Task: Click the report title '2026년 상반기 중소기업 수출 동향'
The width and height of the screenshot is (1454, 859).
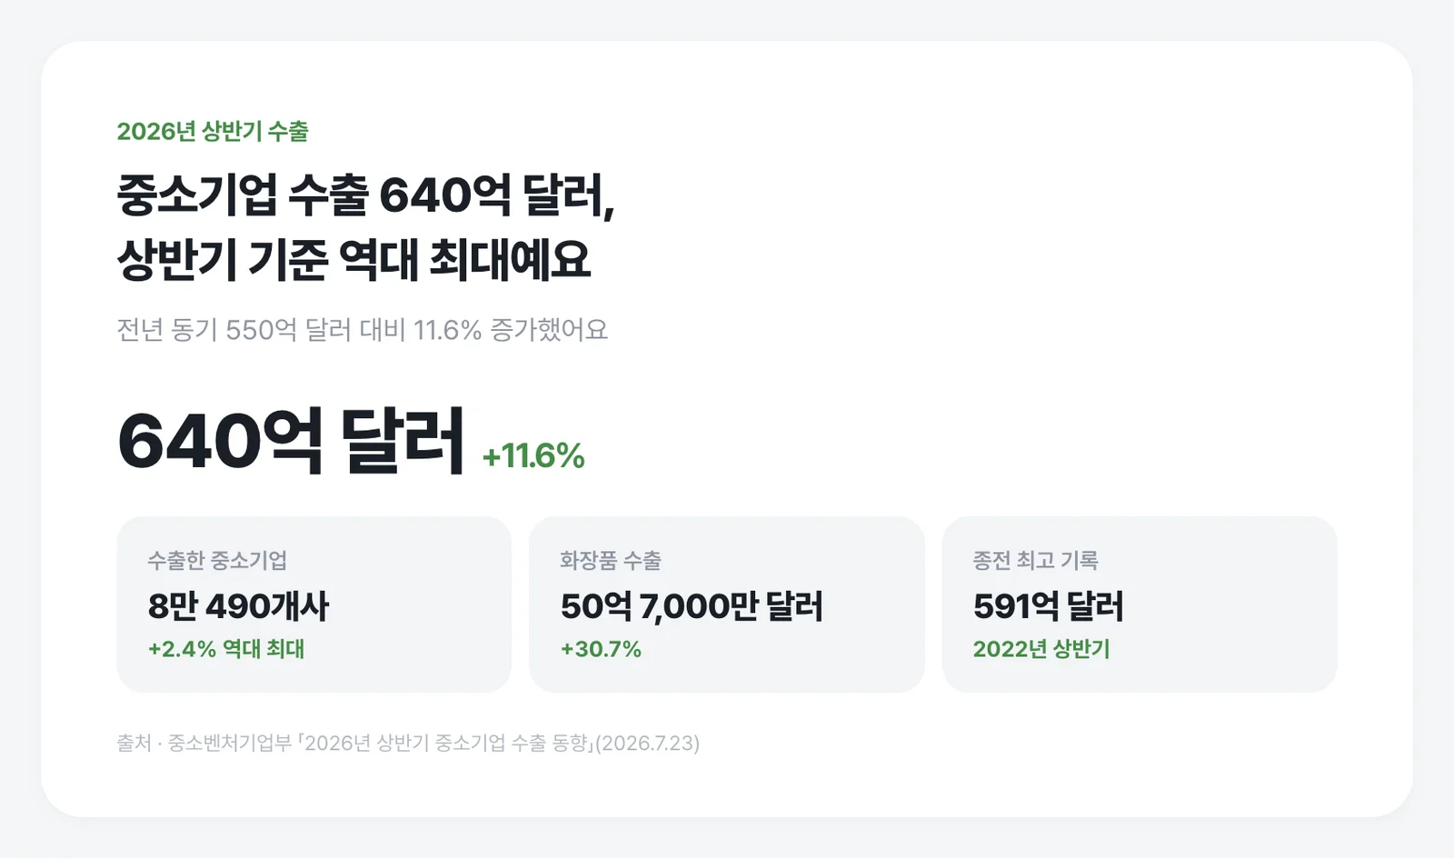Action: pyautogui.click(x=446, y=743)
